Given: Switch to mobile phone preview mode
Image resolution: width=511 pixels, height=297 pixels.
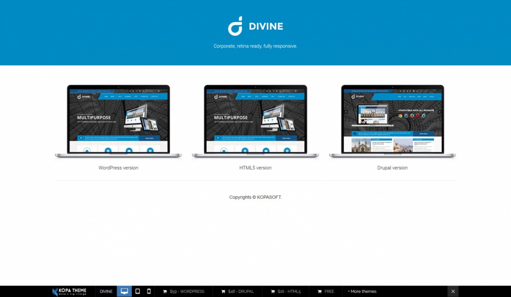Looking at the screenshot, I should (x=149, y=291).
